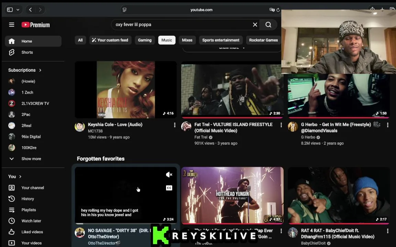This screenshot has height=247, width=396.
Task: Open the Safari sidebar toggle
Action: (10, 10)
